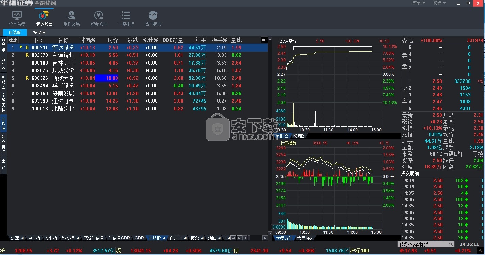Click the yellow diamond marker on row 1
The height and width of the screenshot is (255, 485).
click(21, 47)
